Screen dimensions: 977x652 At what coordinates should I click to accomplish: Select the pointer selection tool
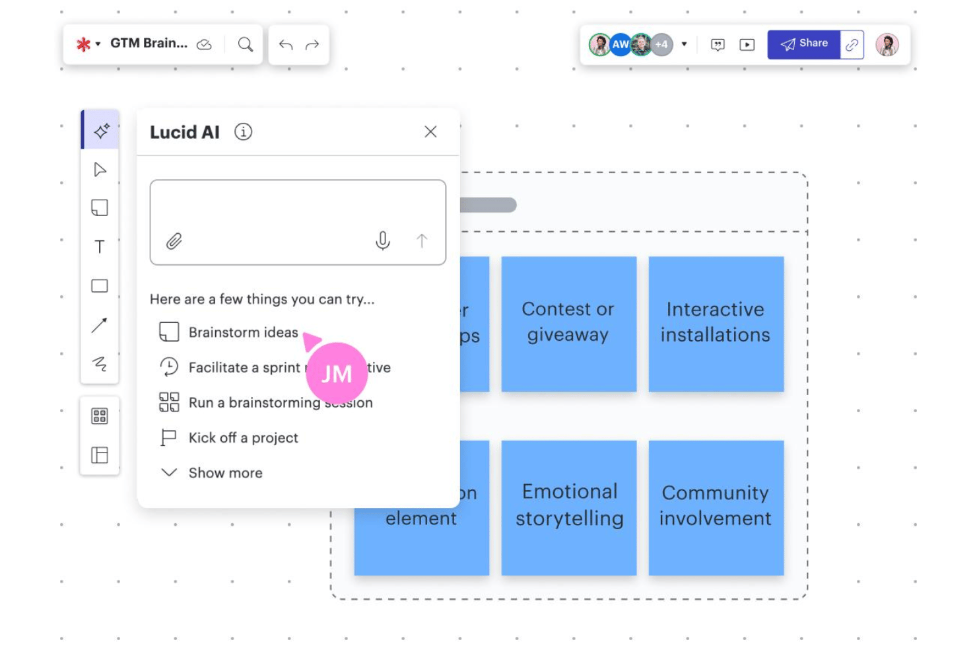pos(100,170)
